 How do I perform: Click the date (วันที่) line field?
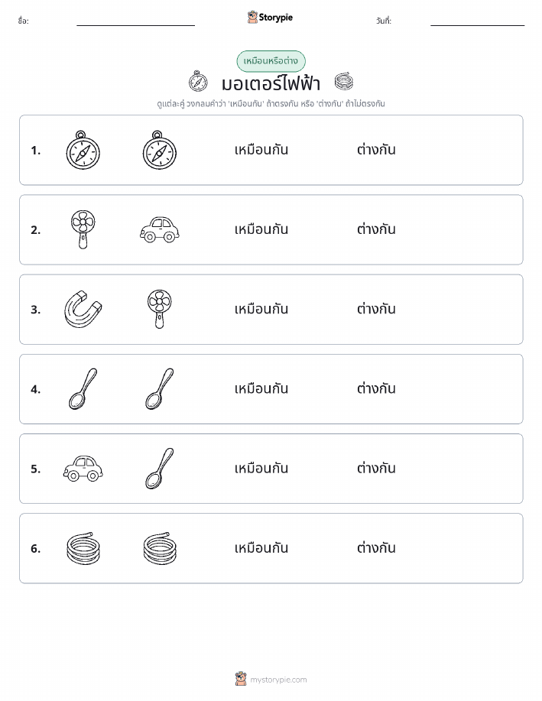(477, 21)
